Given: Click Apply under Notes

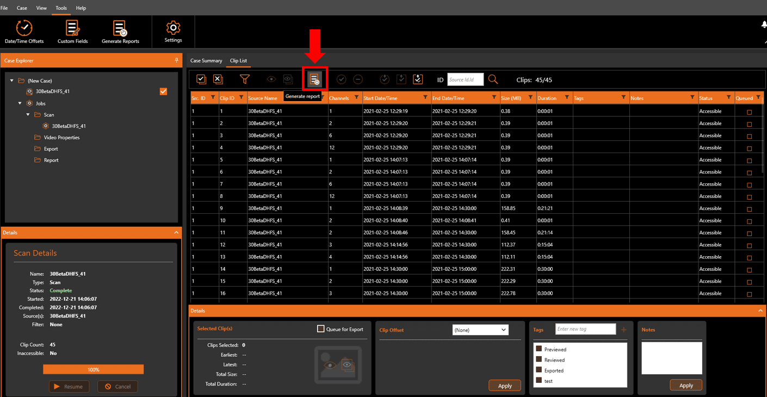Looking at the screenshot, I should (686, 385).
